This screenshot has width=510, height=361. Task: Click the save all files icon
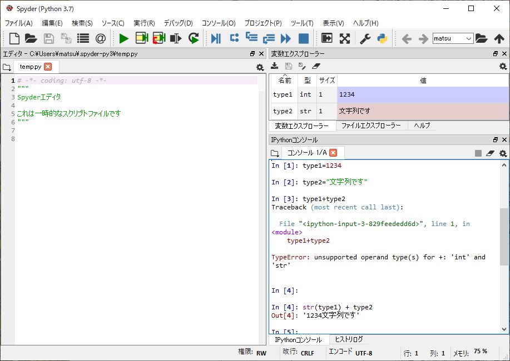click(x=66, y=38)
